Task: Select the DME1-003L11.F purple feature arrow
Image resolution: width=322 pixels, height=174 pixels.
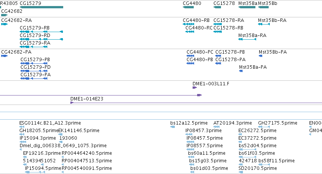Action: pos(195,88)
